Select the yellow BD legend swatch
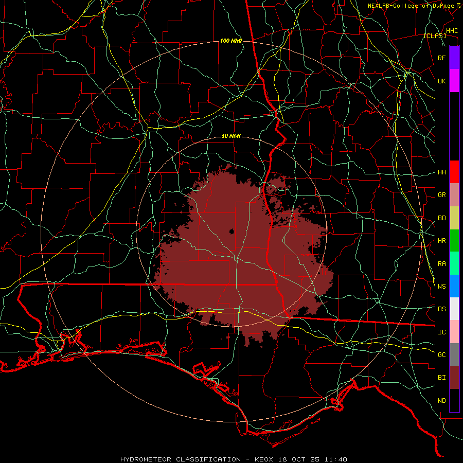The image size is (463, 463). (454, 218)
